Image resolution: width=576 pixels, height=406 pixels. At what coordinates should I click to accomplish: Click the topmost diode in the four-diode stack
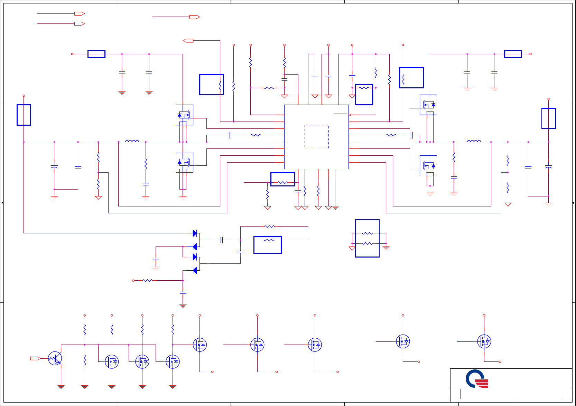point(195,233)
